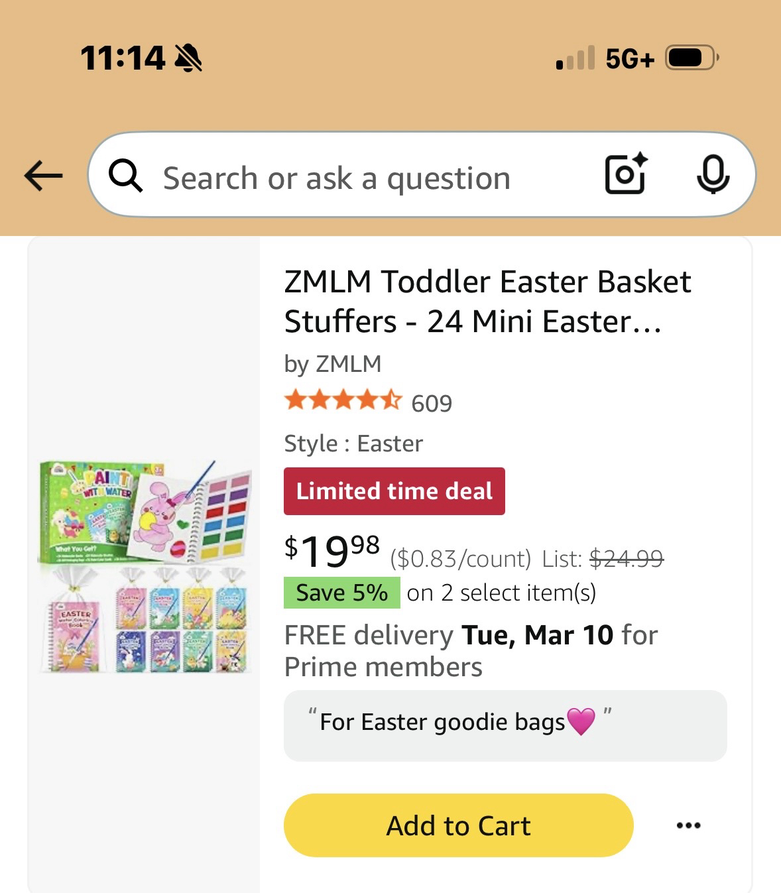The height and width of the screenshot is (893, 781).
Task: Tap the silent mode bell icon
Action: (x=188, y=58)
